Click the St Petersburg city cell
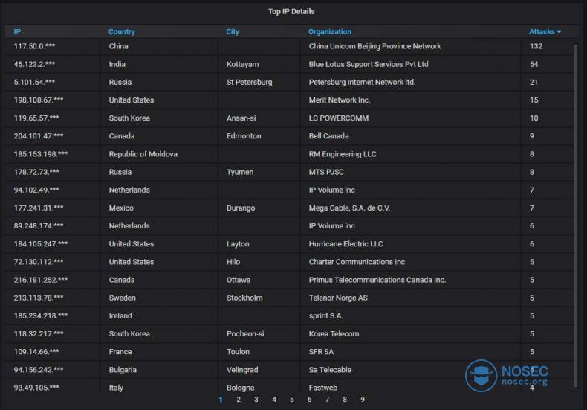The height and width of the screenshot is (410, 587). click(x=249, y=82)
